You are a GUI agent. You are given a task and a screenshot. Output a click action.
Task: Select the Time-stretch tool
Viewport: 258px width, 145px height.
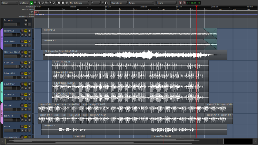click(x=43, y=3)
